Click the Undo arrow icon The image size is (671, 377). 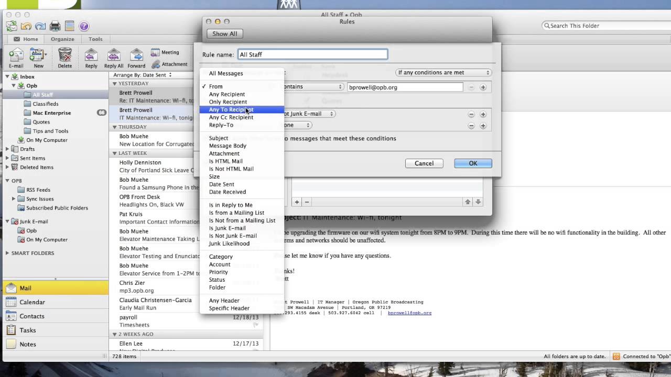click(x=26, y=26)
